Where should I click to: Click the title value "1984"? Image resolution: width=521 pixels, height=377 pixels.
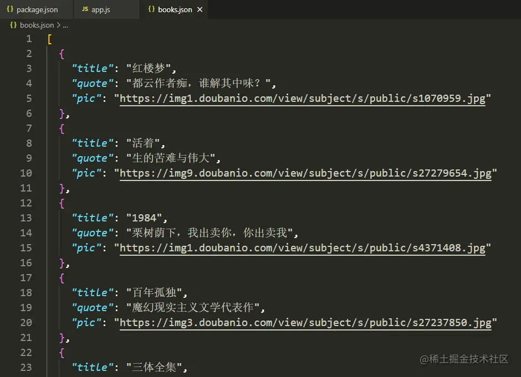point(144,218)
